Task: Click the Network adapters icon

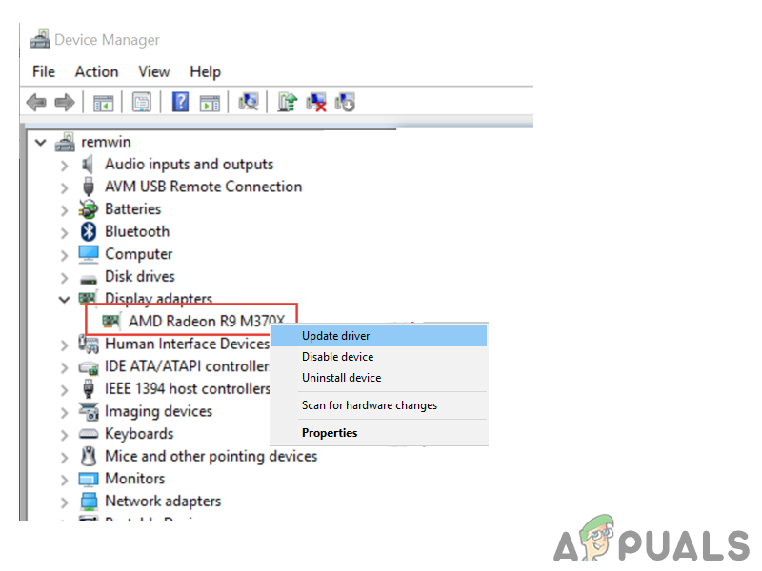Action: pos(89,502)
